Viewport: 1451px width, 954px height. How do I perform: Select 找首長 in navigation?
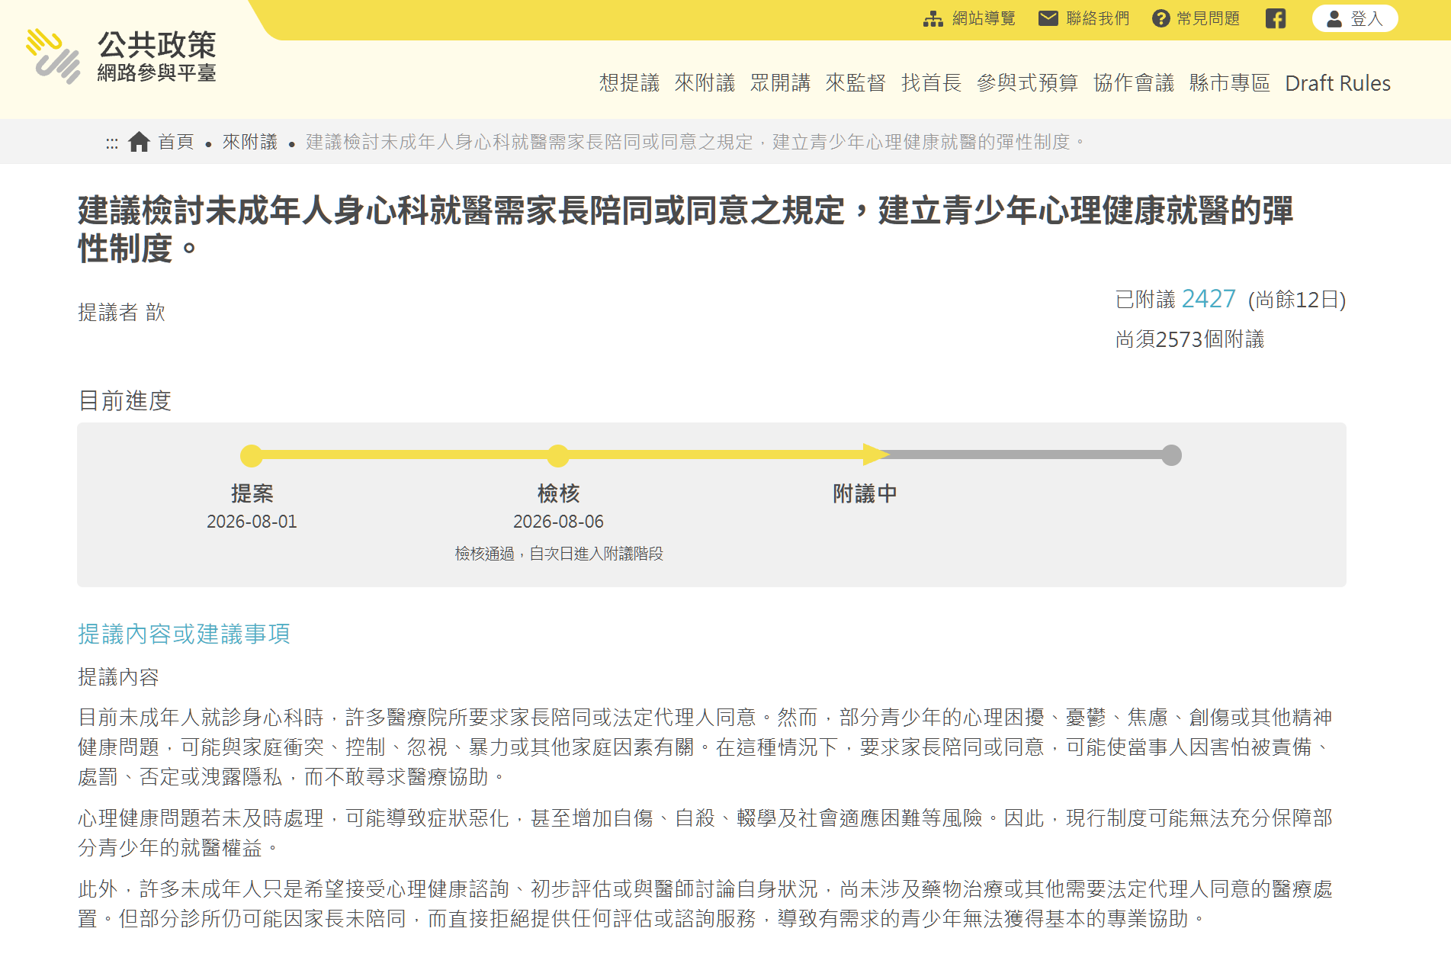[931, 83]
